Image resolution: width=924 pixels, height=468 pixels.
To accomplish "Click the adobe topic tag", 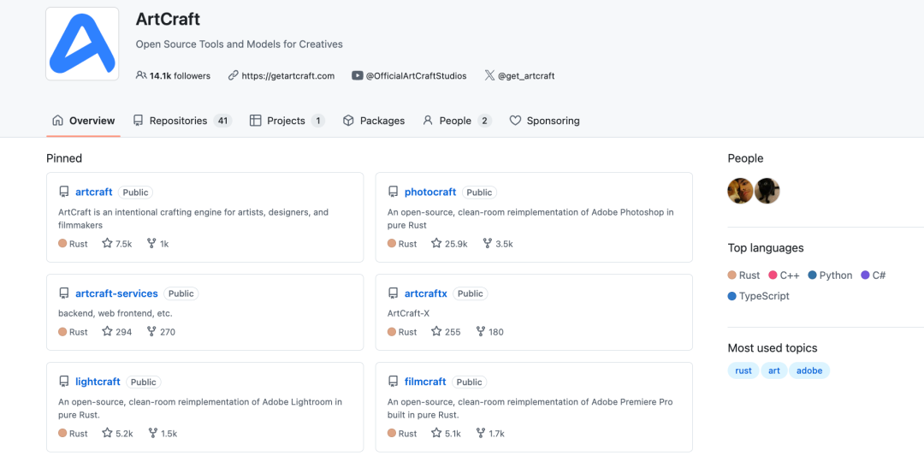I will (809, 370).
